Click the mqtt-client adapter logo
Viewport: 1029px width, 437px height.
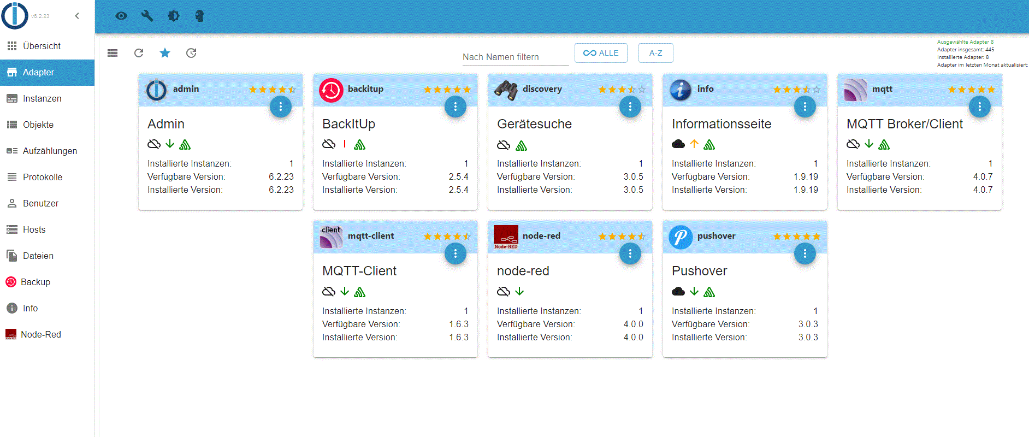331,237
